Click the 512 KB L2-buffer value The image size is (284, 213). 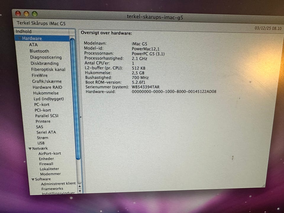pyautogui.click(x=138, y=68)
